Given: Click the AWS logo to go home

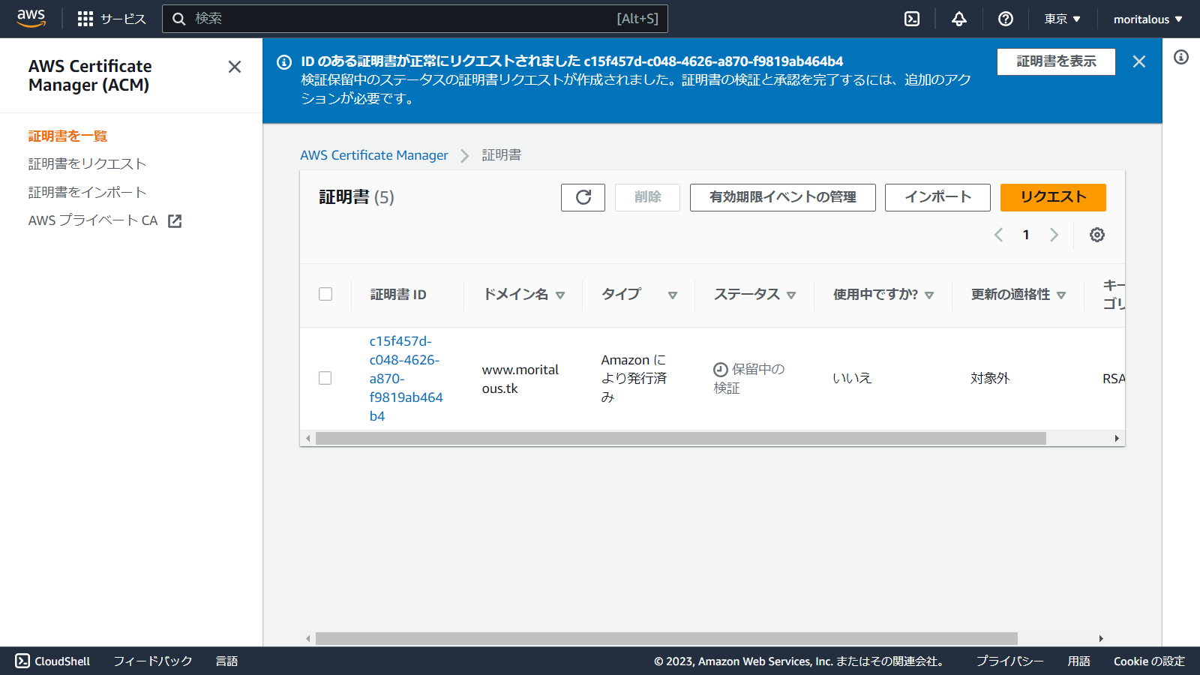Looking at the screenshot, I should click(30, 18).
